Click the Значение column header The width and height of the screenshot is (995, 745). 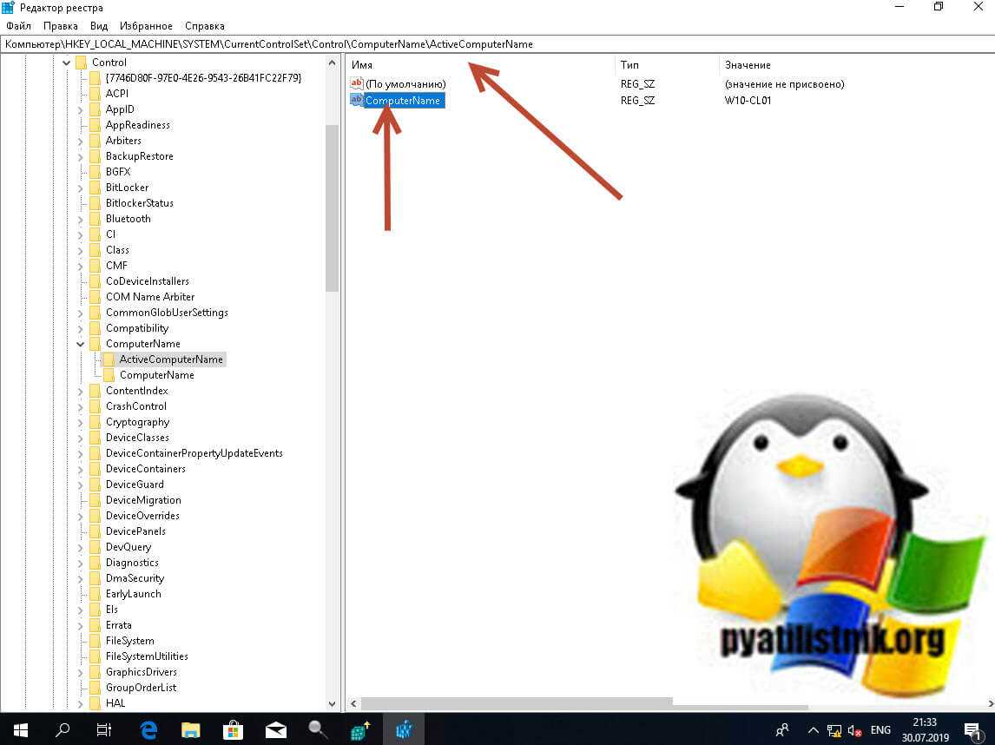[747, 65]
